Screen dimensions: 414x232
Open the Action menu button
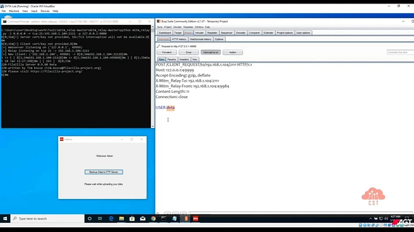point(233,52)
